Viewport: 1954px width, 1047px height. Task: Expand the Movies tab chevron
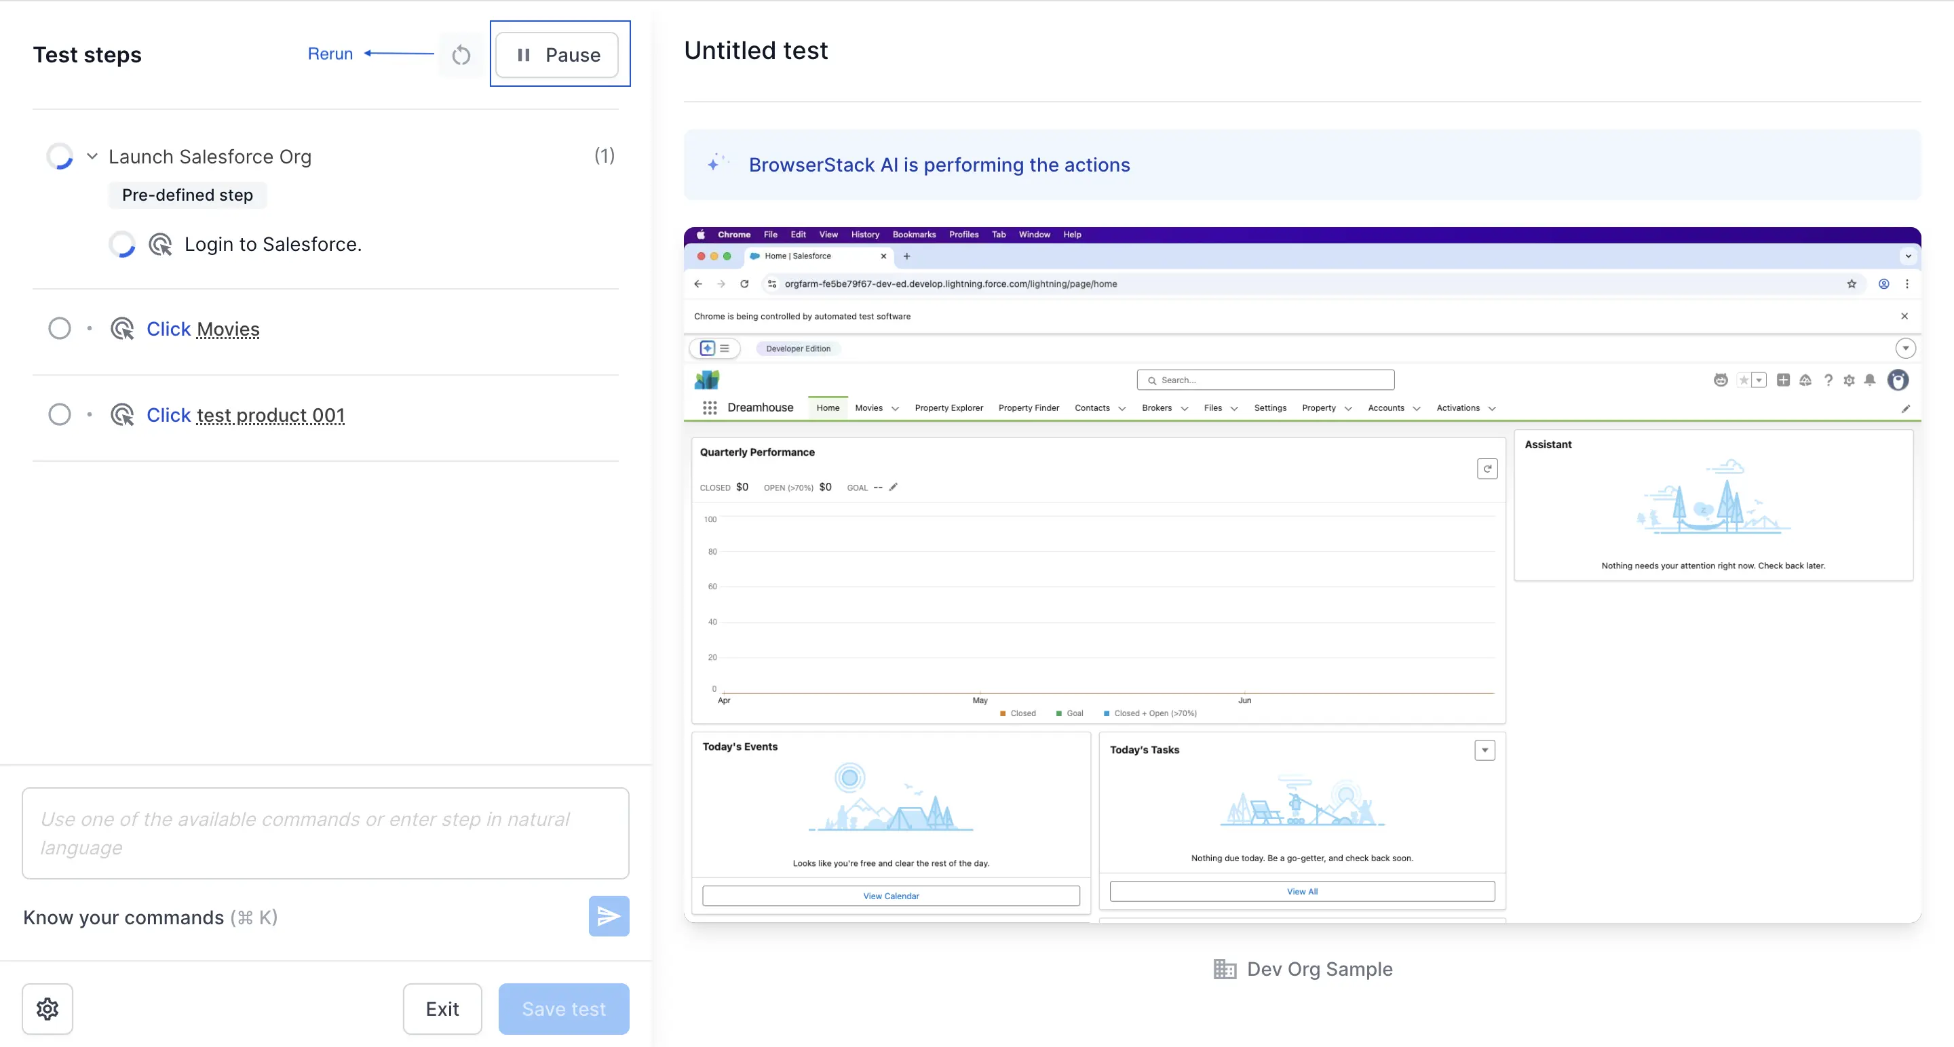[x=895, y=409]
